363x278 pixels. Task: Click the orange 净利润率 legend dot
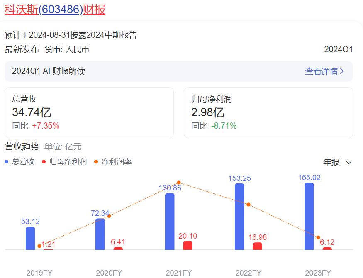point(96,161)
